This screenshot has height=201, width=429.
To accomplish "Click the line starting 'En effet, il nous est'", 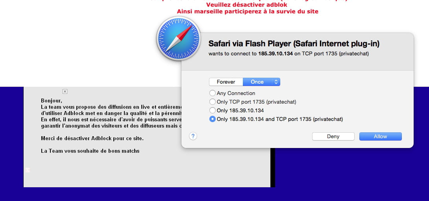I will [111, 119].
